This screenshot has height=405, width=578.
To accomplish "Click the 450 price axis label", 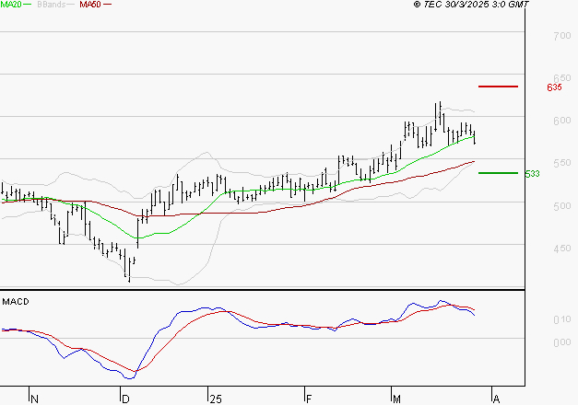I will point(561,249).
